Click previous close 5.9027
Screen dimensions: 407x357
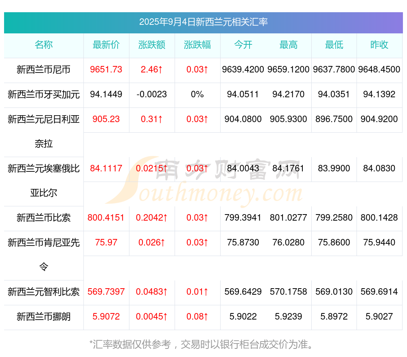click(379, 317)
